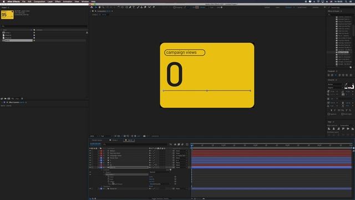The image size is (355, 200).
Task: Select the Type text tool
Action: click(x=134, y=7)
